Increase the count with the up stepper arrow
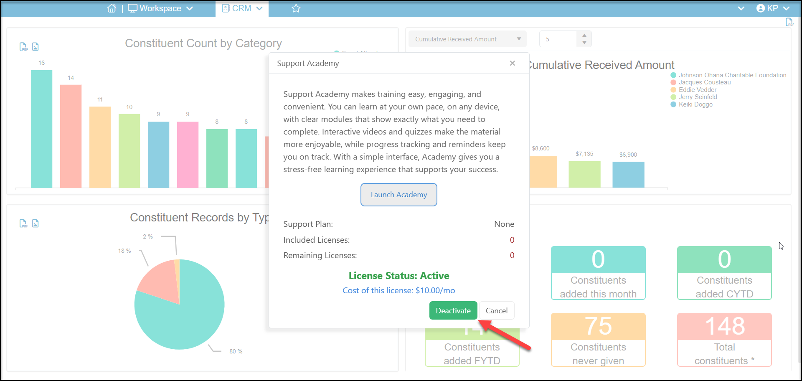The width and height of the screenshot is (802, 381). coord(584,36)
